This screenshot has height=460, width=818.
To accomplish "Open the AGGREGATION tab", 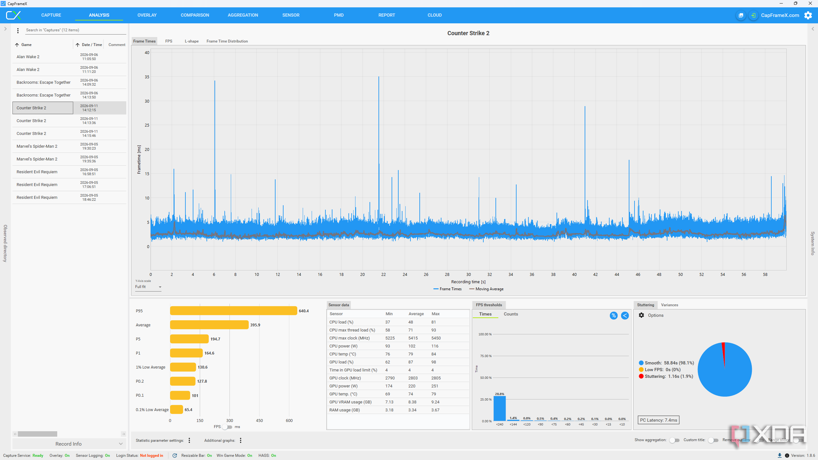I will 243,15.
